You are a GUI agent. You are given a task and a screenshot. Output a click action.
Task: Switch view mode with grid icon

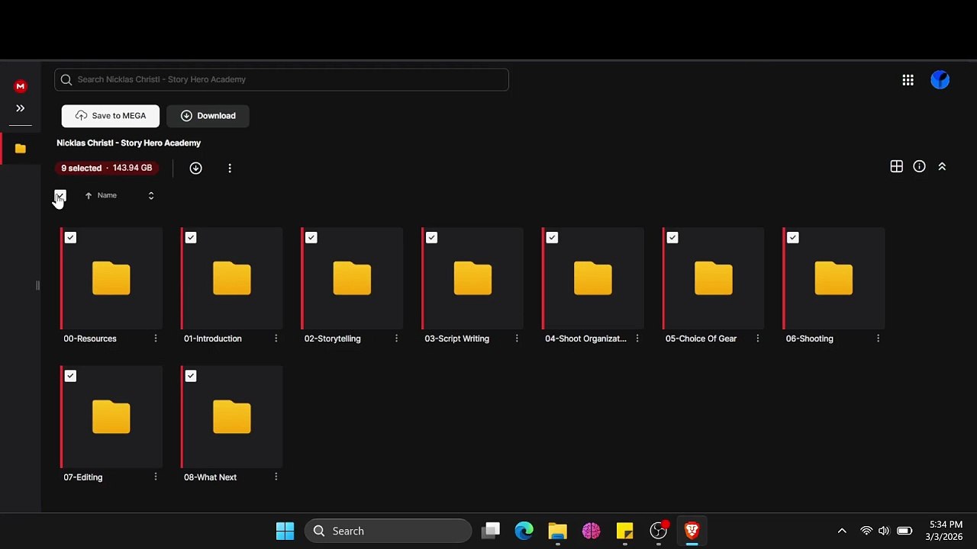pyautogui.click(x=897, y=166)
